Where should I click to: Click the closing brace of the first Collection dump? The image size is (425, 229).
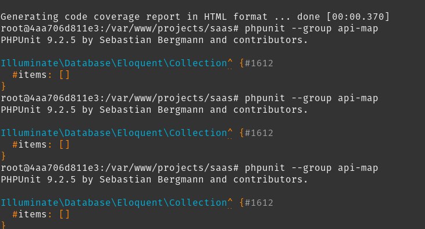point(3,86)
